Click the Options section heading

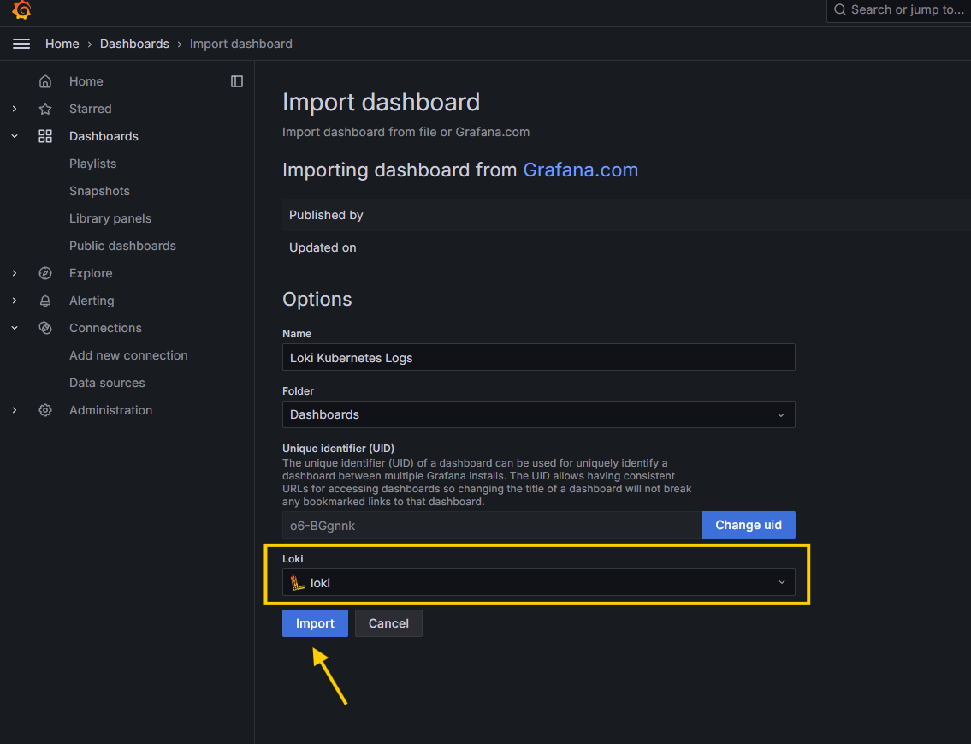click(317, 299)
